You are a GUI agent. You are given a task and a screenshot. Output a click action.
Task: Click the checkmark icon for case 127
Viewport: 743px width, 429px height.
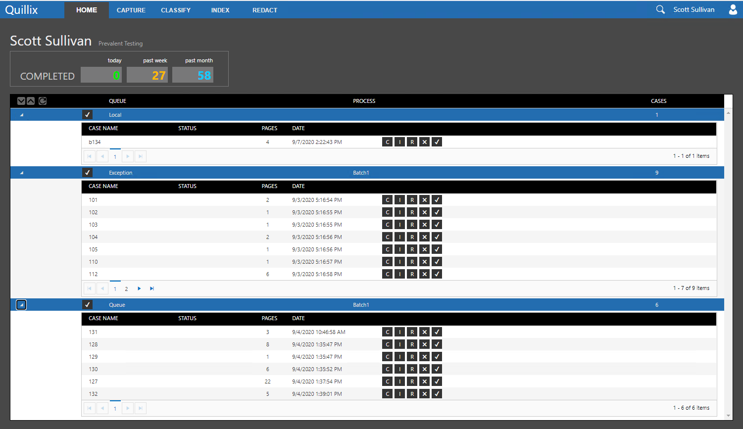437,381
